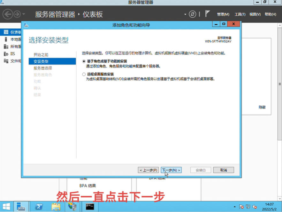
Task: Open the 帮助(H) menu
Action: pyautogui.click(x=270, y=14)
